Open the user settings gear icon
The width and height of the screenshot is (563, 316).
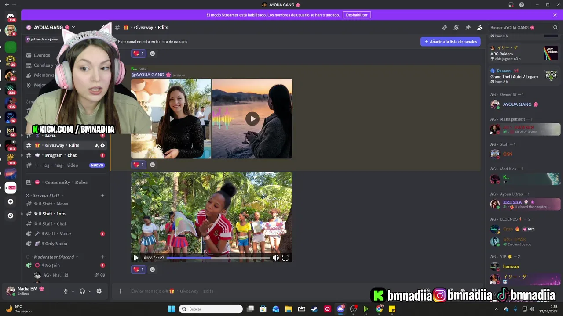pos(99,291)
